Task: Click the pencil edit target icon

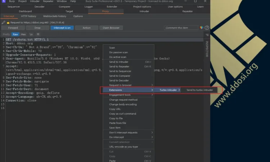Action: tap(4, 22)
